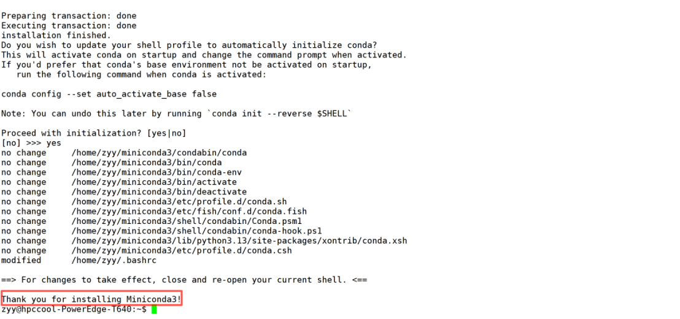Click the xontrib/conda.xsh file path
This screenshot has height=319, width=680.
(239, 240)
